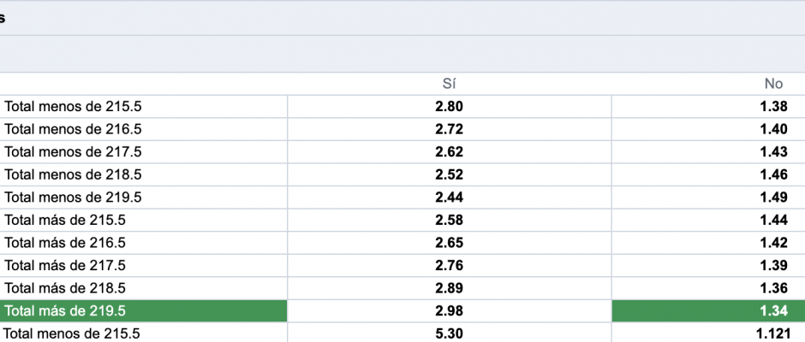
Task: Choose Sí odds 2.65 for más de 216.5
Action: click(x=450, y=243)
